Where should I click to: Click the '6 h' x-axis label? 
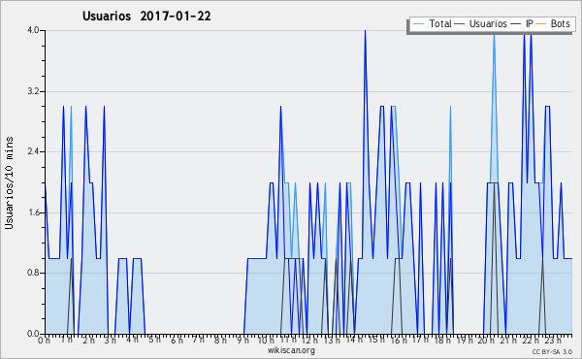pos(177,340)
